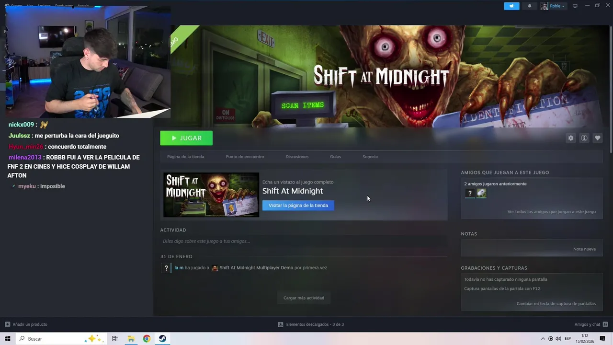This screenshot has height=345, width=613.
Task: Click Visitar la página de la tienda button
Action: (x=298, y=205)
